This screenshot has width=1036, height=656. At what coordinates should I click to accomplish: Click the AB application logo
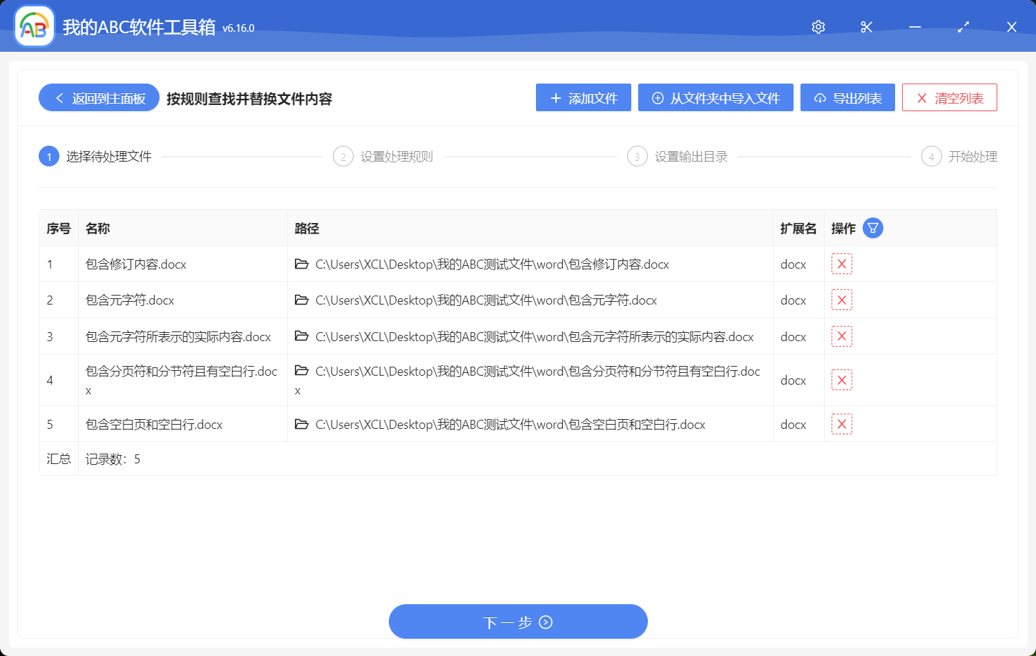[x=34, y=26]
